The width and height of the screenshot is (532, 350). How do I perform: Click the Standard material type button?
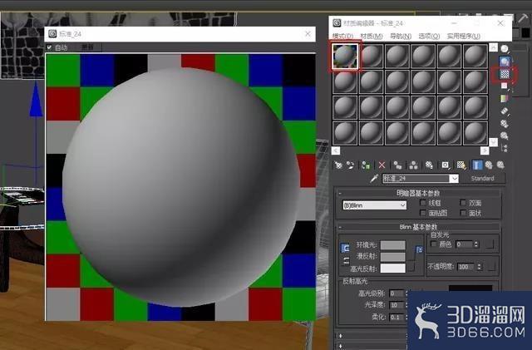click(482, 178)
